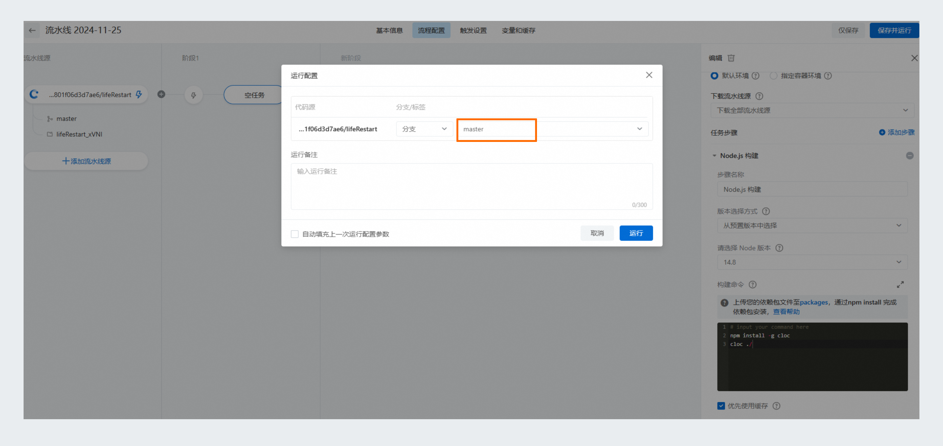Image resolution: width=943 pixels, height=446 pixels.
Task: Close the 运行配置 dialog
Action: pyautogui.click(x=649, y=75)
